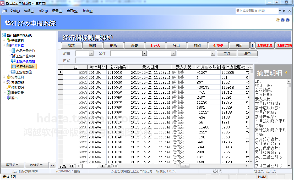
Task: Click the 2.生成汇总 button
Action: (x=265, y=46)
